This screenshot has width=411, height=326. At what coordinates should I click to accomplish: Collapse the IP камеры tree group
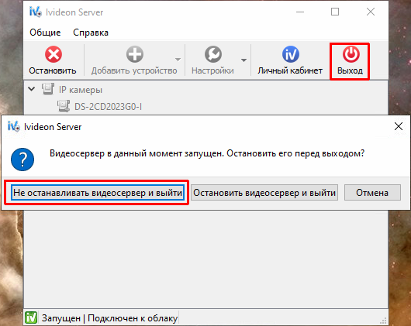pyautogui.click(x=32, y=89)
